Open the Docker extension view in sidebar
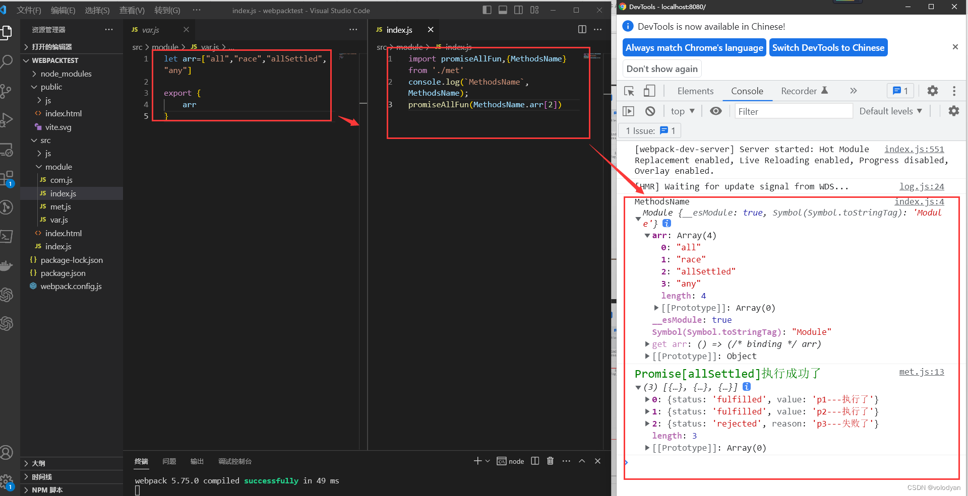This screenshot has height=496, width=968. 8,266
